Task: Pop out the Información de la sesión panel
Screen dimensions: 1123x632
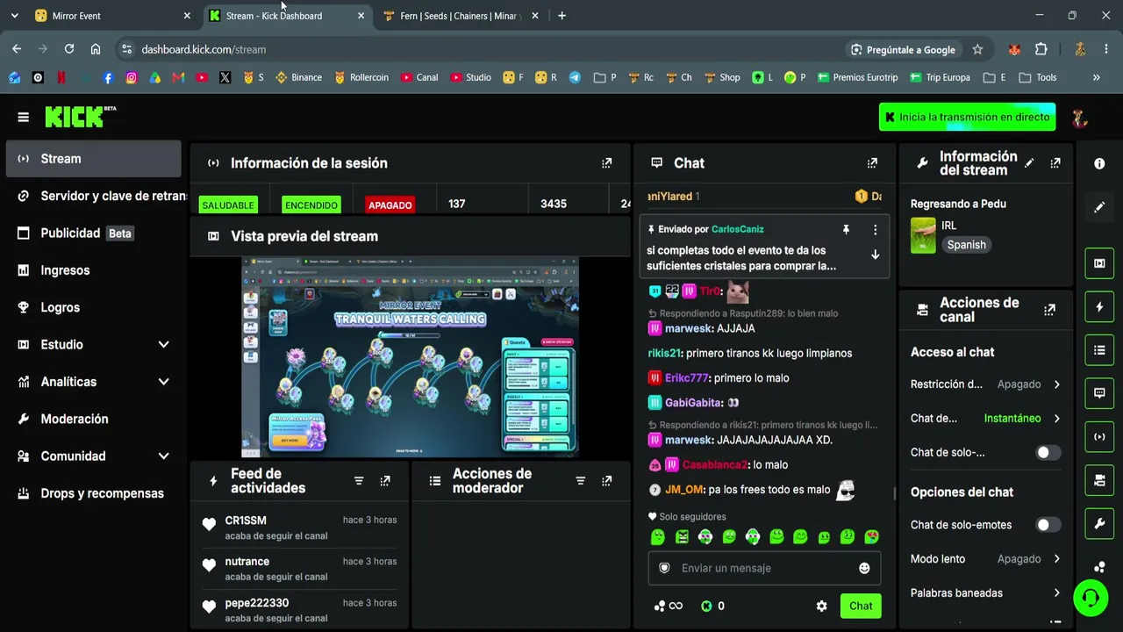Action: click(606, 163)
